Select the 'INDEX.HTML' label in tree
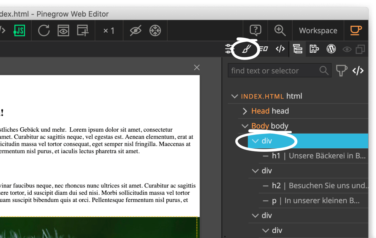This screenshot has height=238, width=376. [x=262, y=96]
